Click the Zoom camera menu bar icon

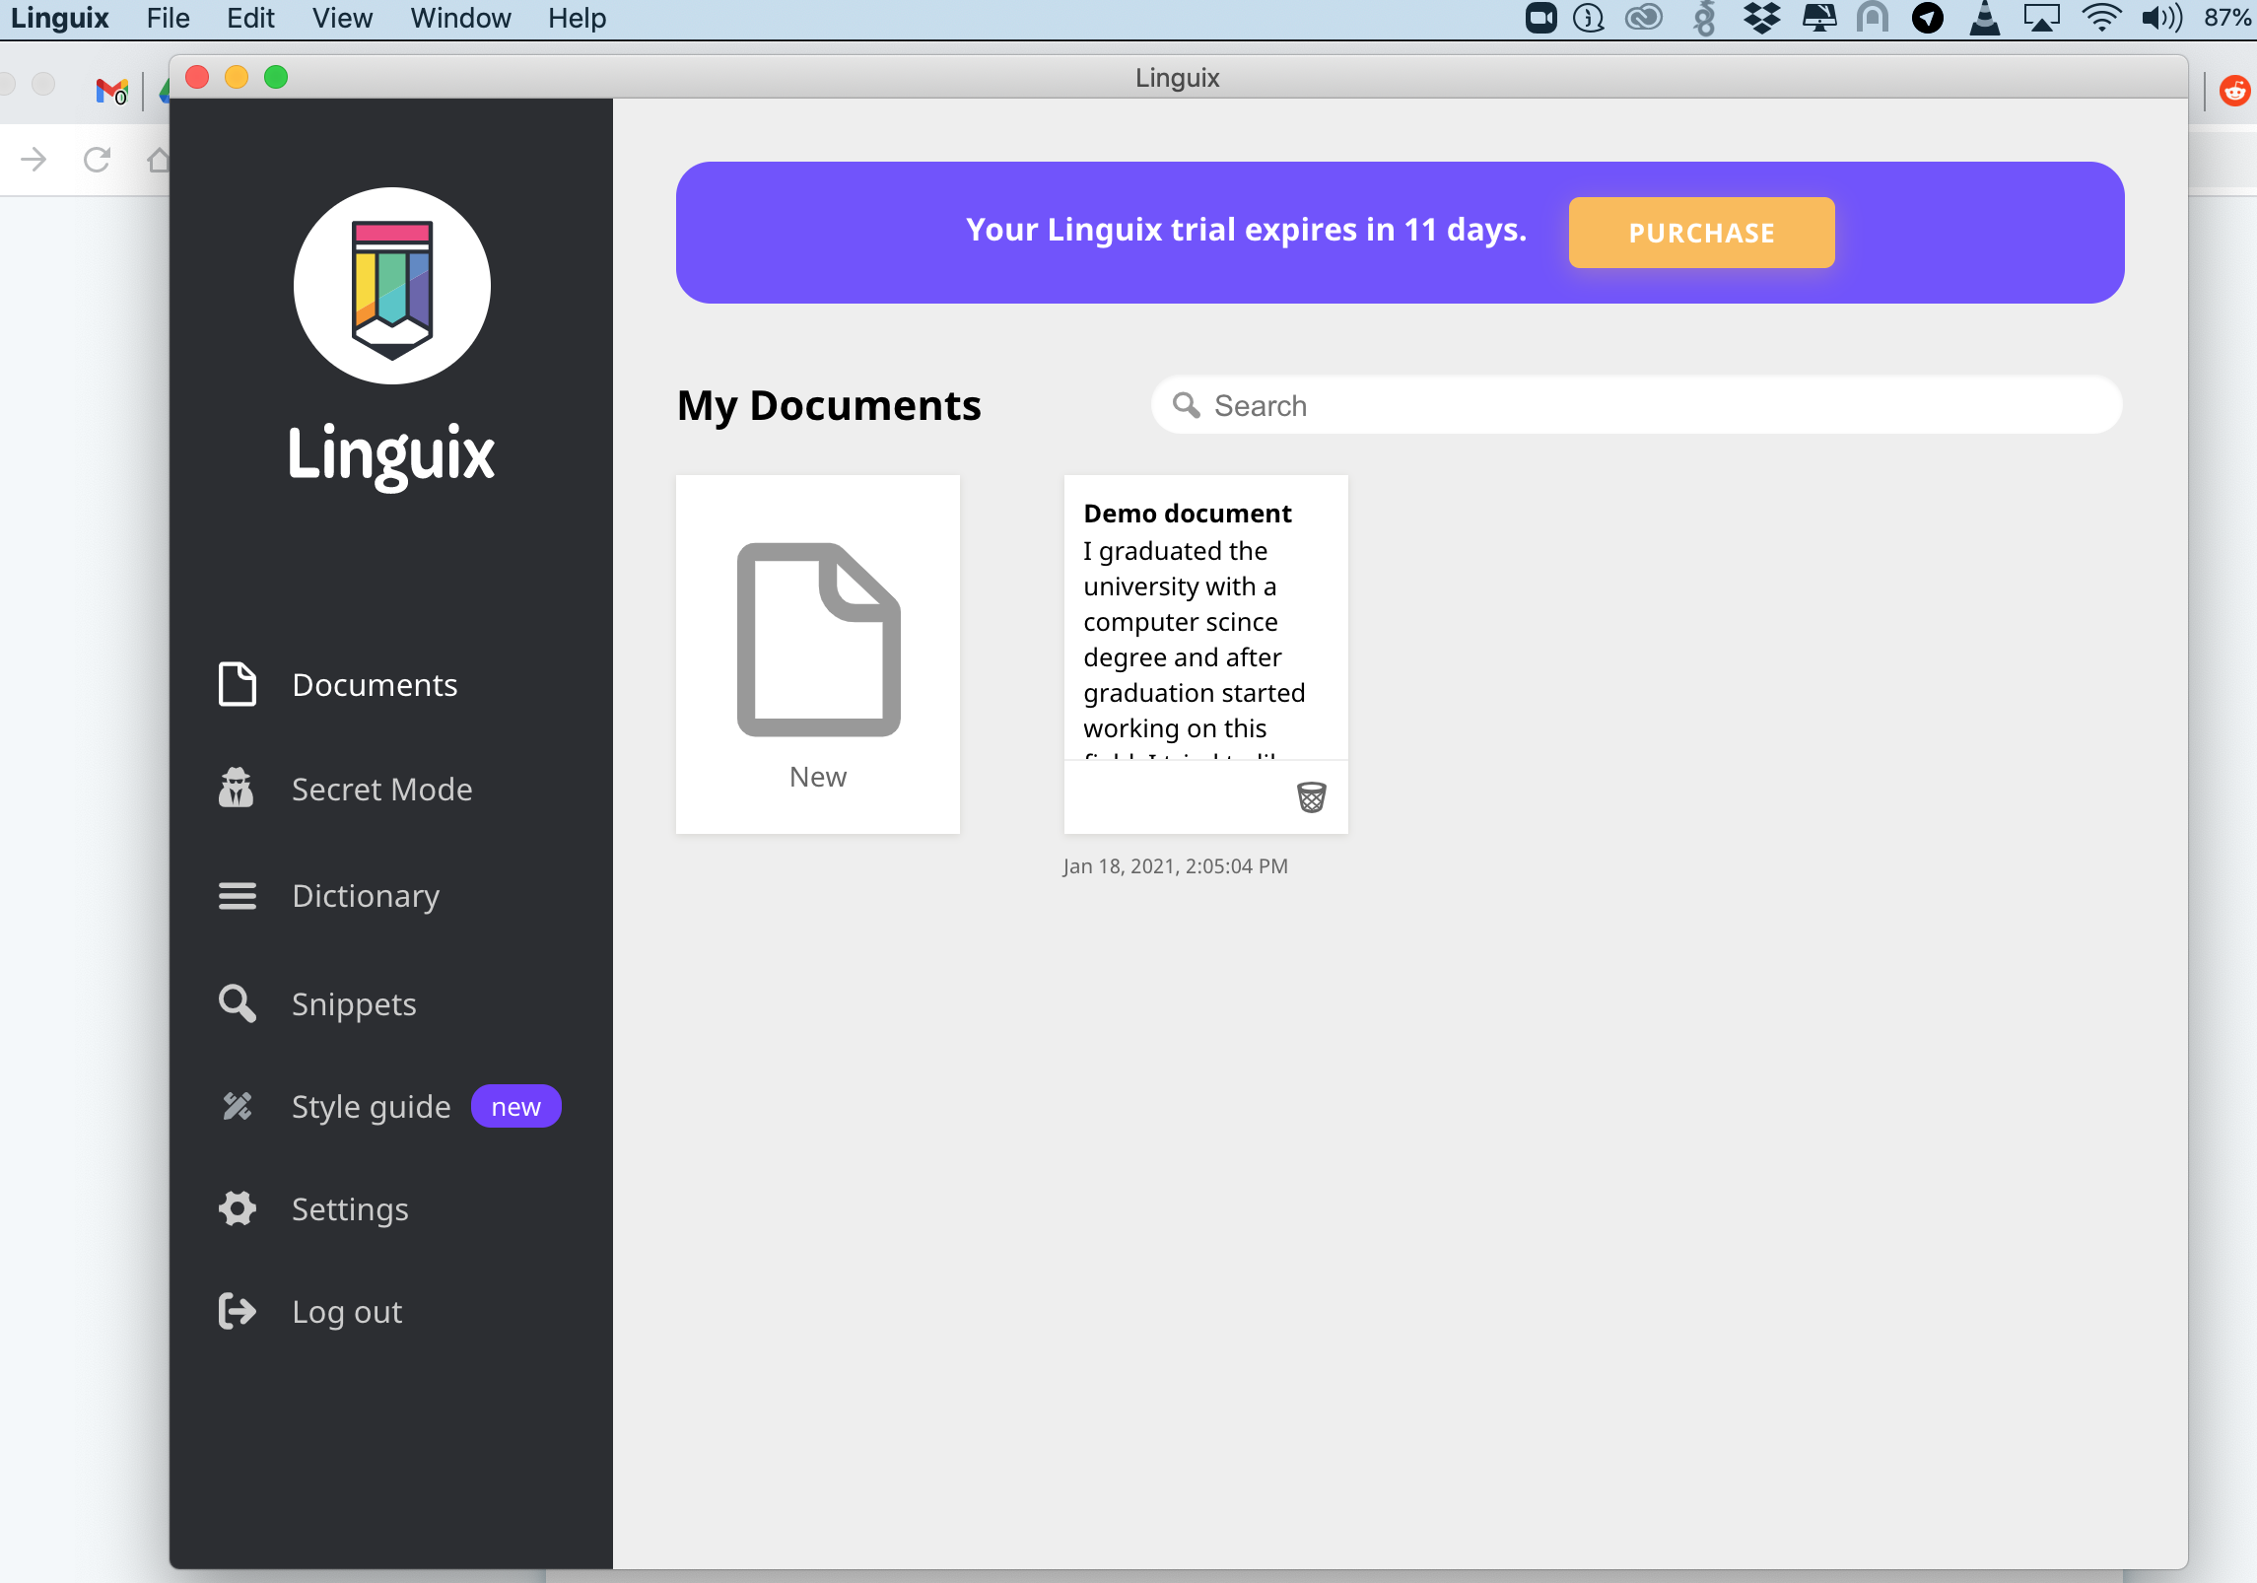click(x=1540, y=18)
